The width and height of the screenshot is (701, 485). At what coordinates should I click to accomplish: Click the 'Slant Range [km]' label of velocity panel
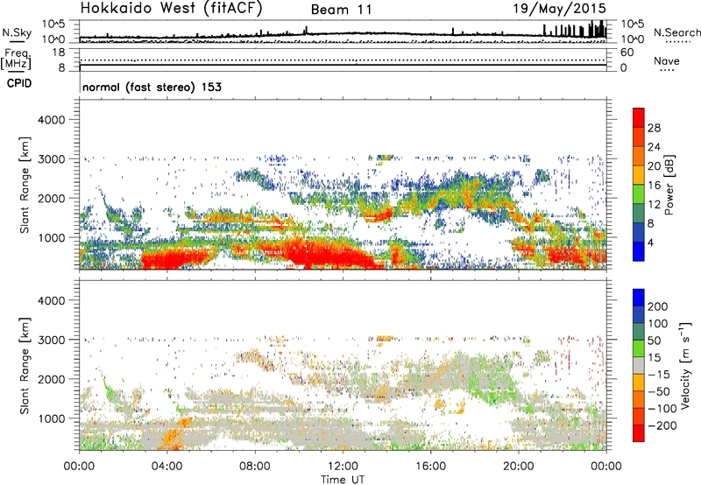25,366
